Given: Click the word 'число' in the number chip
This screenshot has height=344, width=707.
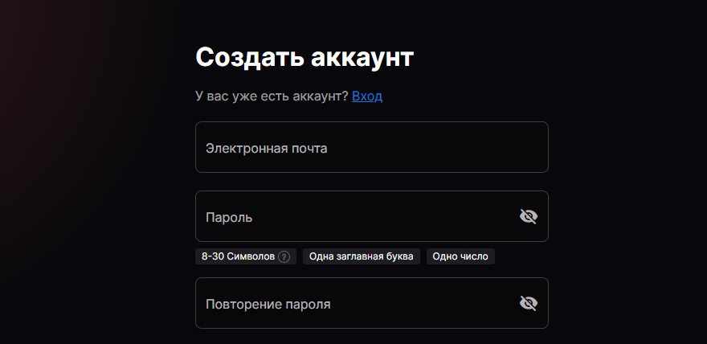Looking at the screenshot, I should [x=474, y=256].
